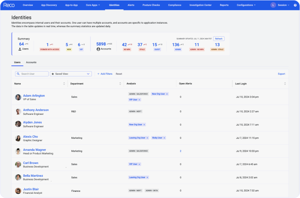Remove VIP User tag from Carl Brown

click(139, 164)
